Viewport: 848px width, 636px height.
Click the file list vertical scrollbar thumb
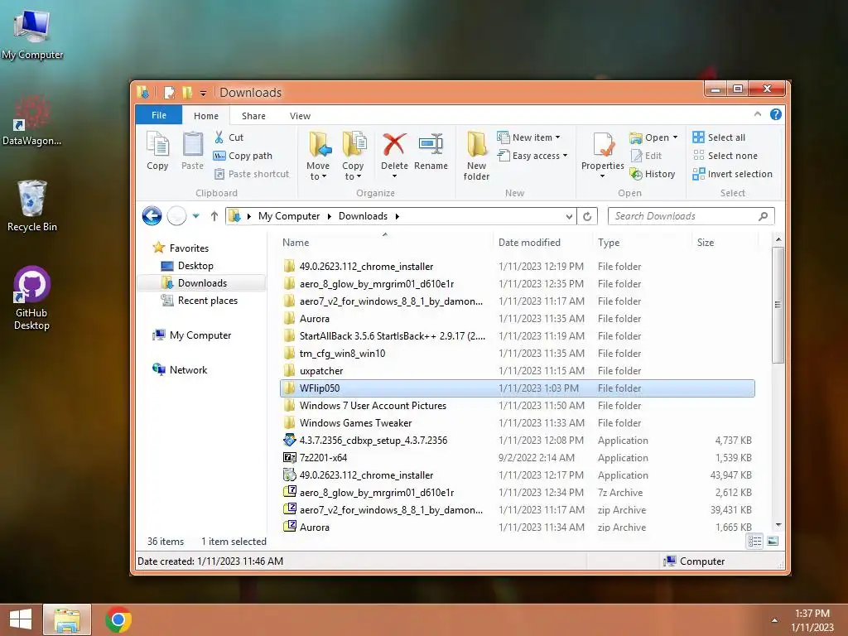click(x=778, y=305)
